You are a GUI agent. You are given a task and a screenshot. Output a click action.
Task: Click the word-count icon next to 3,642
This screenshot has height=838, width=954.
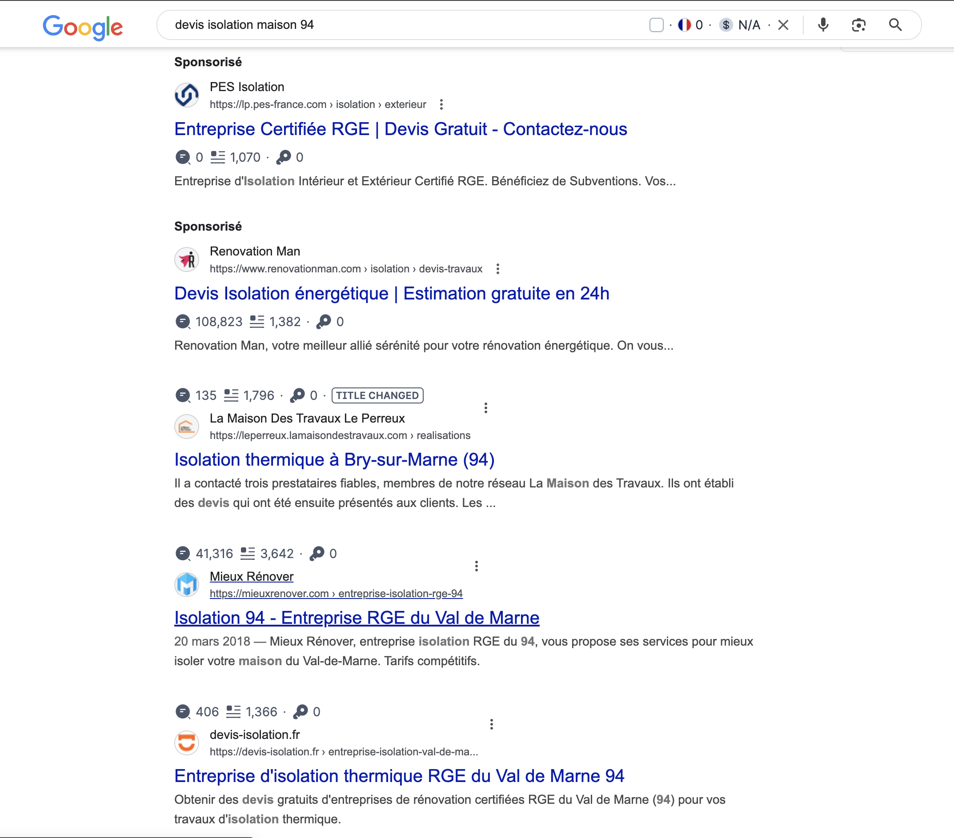pyautogui.click(x=247, y=554)
